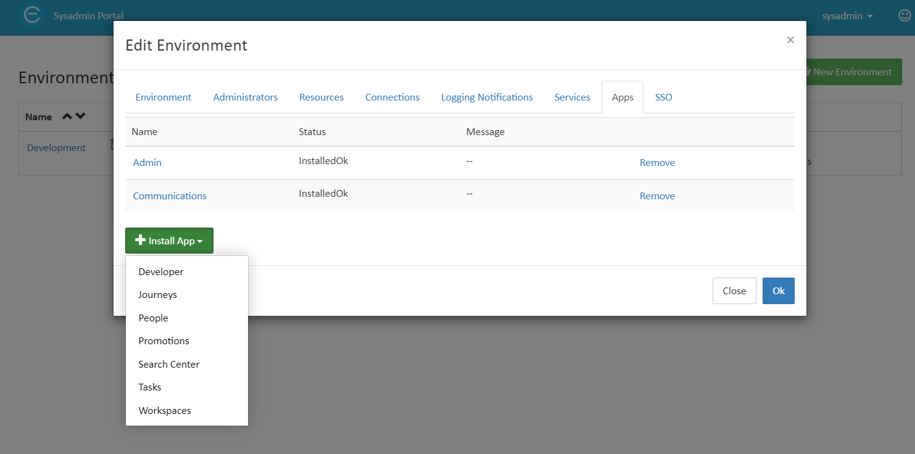The image size is (915, 454).
Task: Sort Name column descending with down arrow
Action: (x=80, y=116)
